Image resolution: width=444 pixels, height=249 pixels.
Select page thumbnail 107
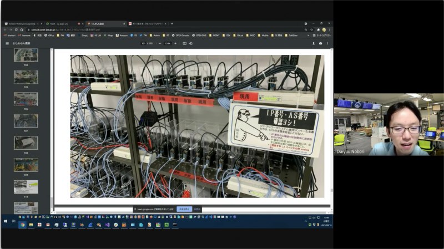[26, 121]
